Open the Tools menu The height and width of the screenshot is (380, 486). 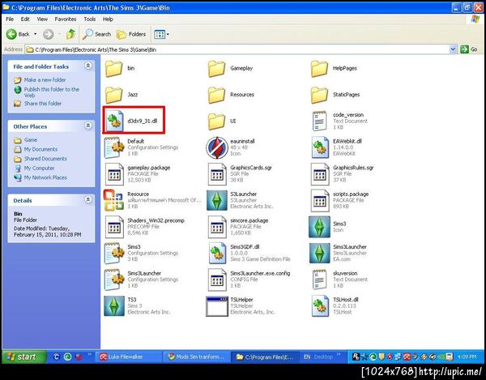pyautogui.click(x=90, y=19)
